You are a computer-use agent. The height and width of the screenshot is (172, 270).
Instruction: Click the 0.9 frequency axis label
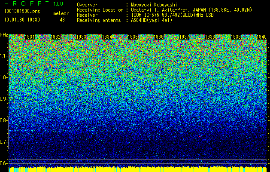pos(3,99)
